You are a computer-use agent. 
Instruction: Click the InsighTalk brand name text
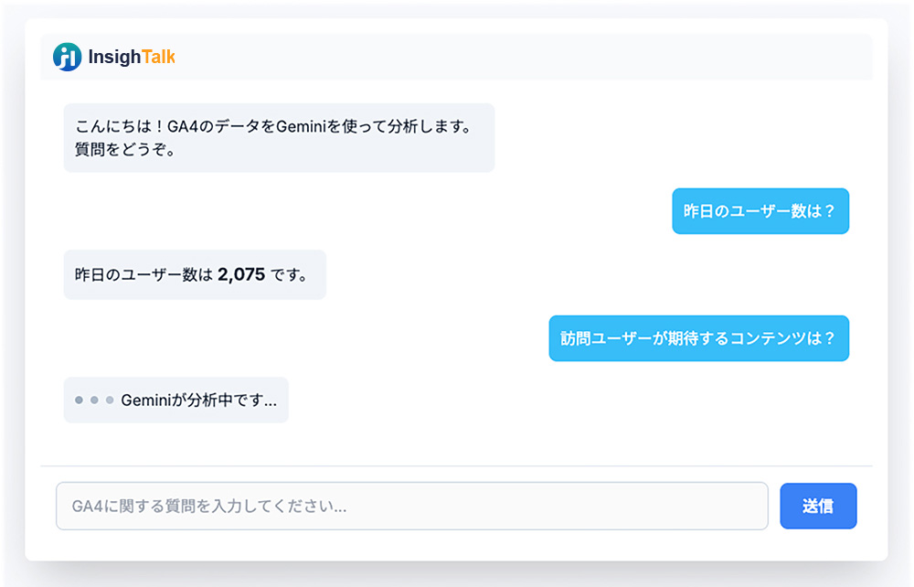131,57
